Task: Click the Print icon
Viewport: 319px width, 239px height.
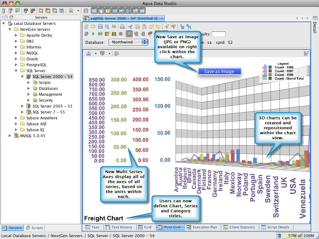Action: [122, 27]
